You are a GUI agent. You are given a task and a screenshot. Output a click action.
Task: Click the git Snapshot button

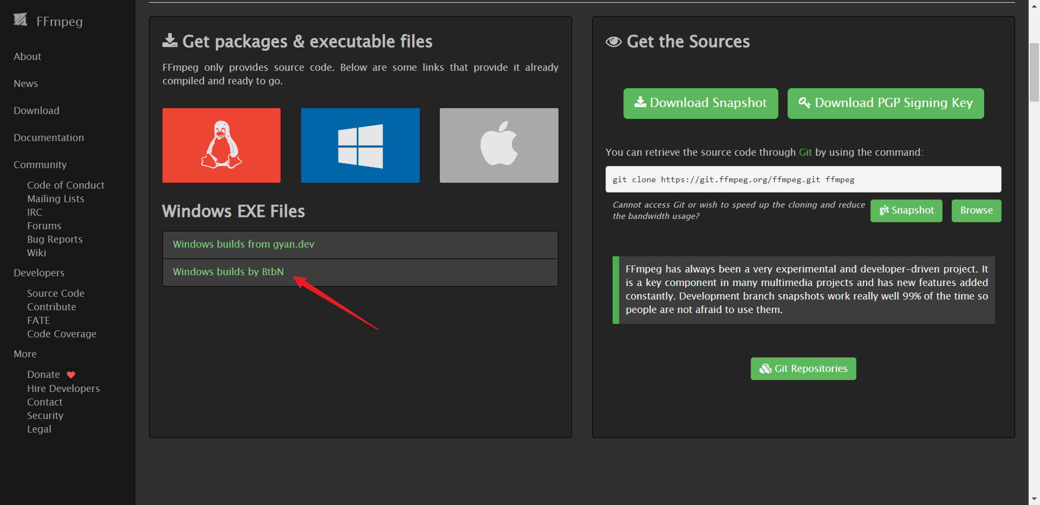pos(906,210)
